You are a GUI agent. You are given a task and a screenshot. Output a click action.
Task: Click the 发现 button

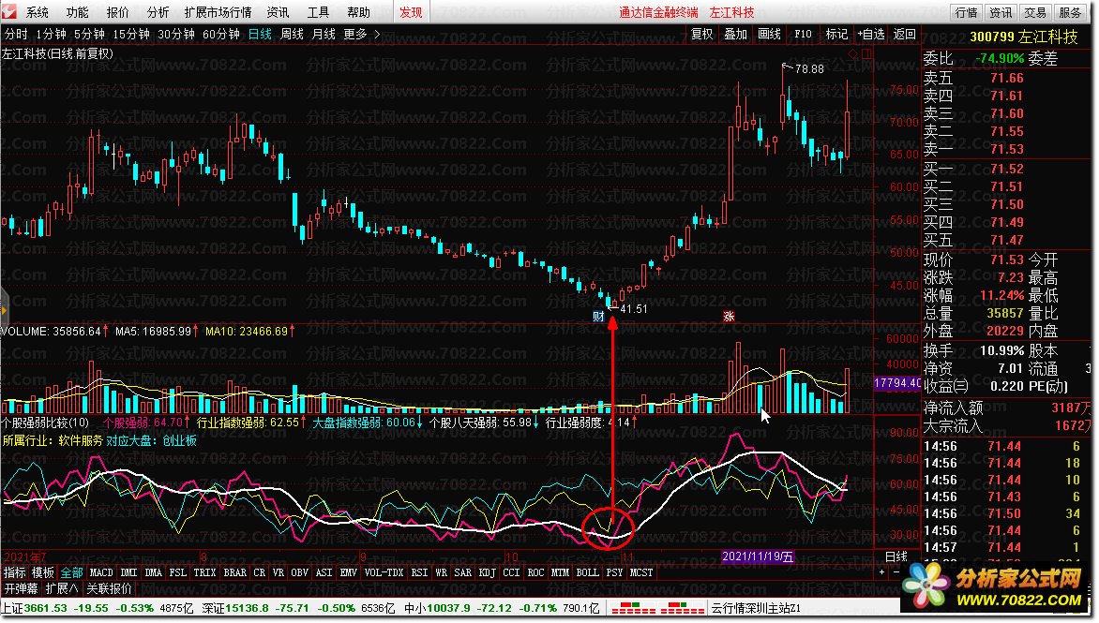(x=411, y=12)
